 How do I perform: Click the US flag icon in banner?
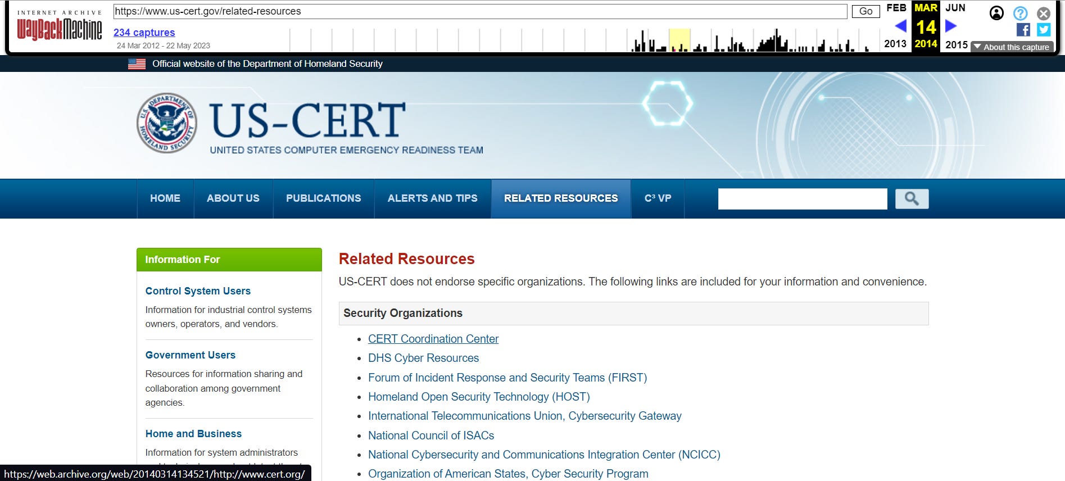(x=137, y=64)
